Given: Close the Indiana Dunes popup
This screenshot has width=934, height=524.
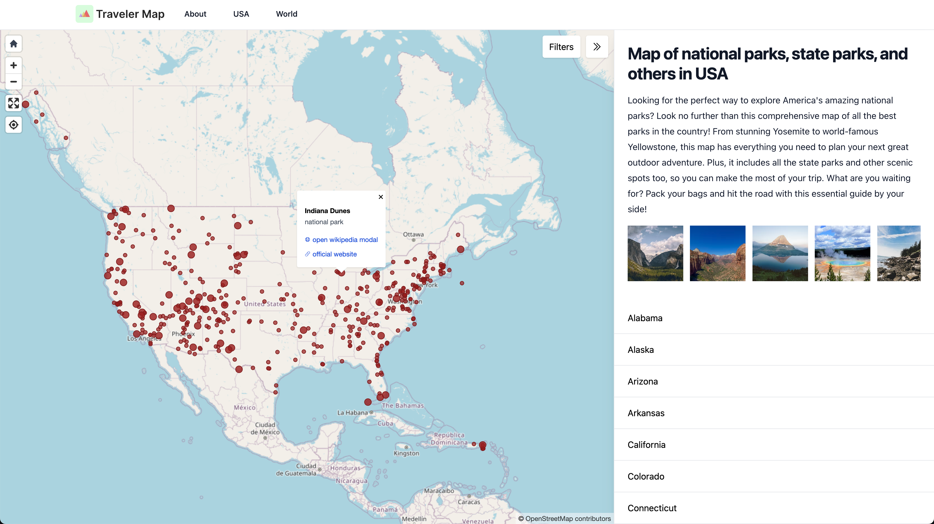Looking at the screenshot, I should tap(380, 197).
